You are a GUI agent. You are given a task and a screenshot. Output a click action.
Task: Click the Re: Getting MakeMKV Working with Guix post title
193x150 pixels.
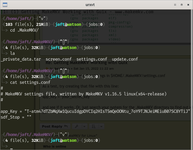86,63
